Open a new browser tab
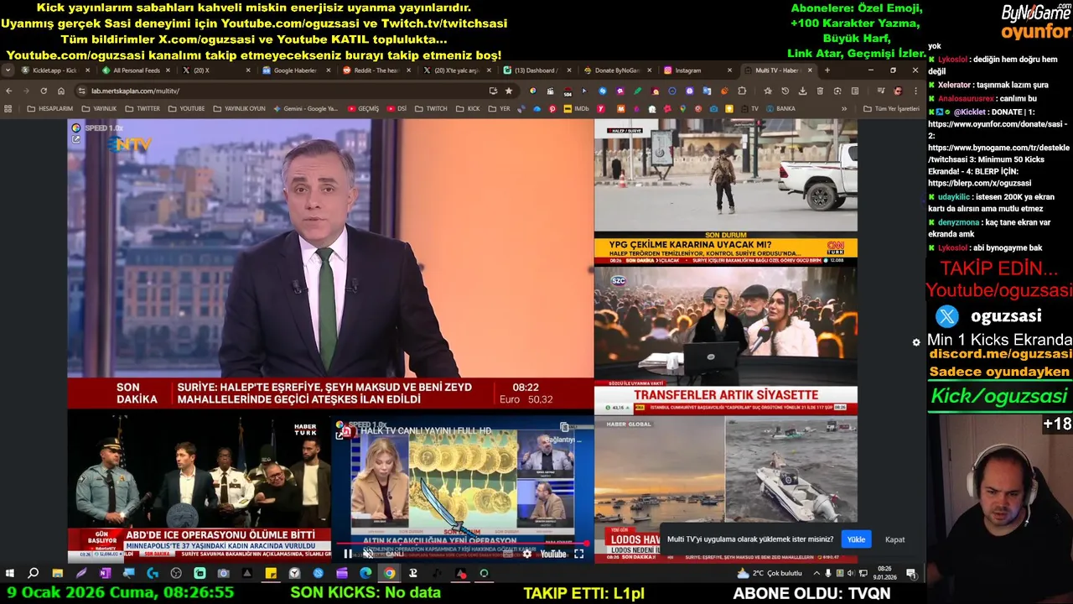Image resolution: width=1073 pixels, height=604 pixels. [827, 70]
